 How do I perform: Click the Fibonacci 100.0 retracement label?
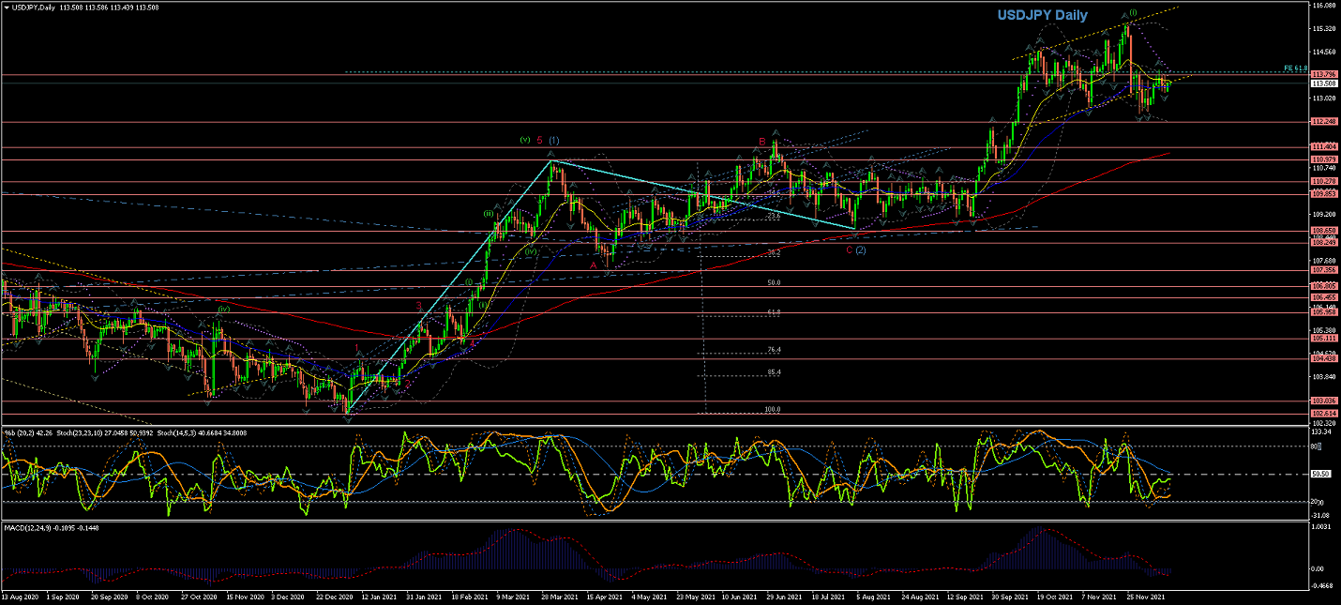[774, 409]
